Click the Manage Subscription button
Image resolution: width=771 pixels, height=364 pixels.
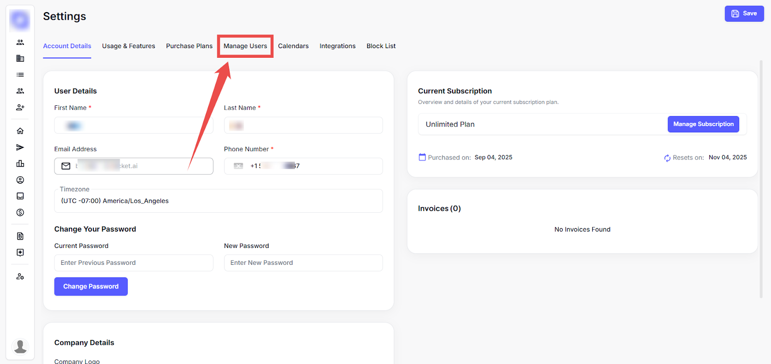click(703, 124)
